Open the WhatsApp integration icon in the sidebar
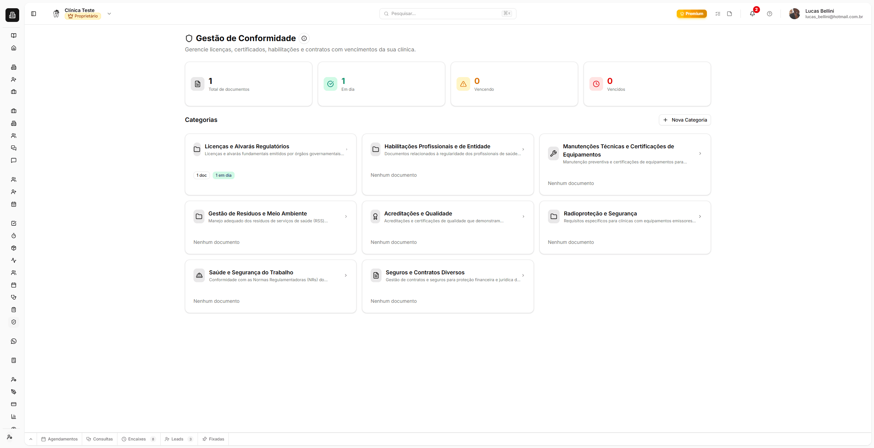874x448 pixels. click(14, 341)
